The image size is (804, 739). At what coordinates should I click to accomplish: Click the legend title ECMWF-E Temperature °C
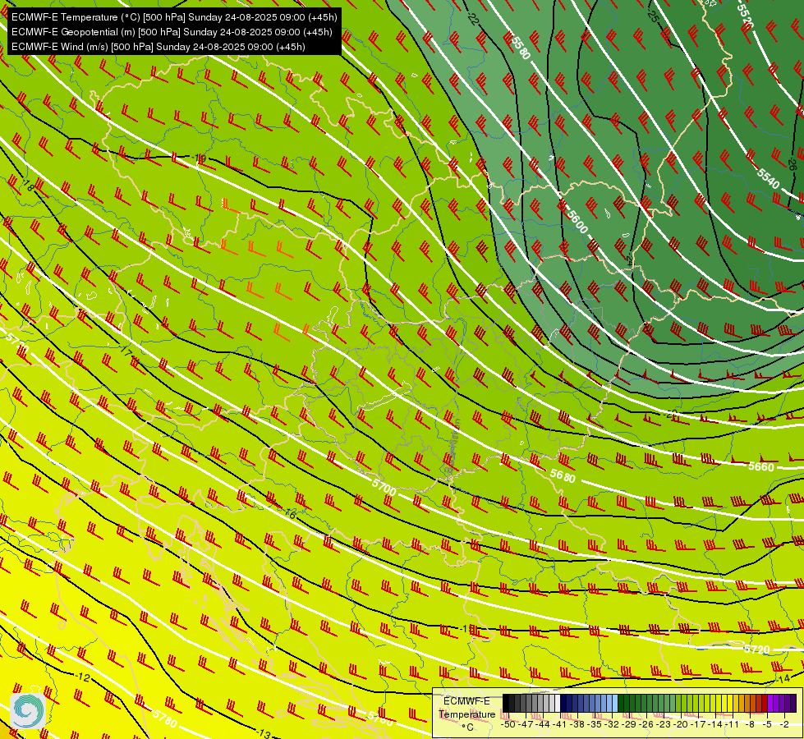tap(466, 714)
